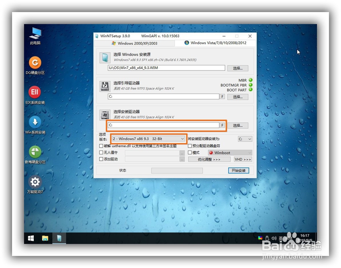
Task: Open the 版本 Windows7 x86 edition dropdown
Action: click(x=149, y=139)
